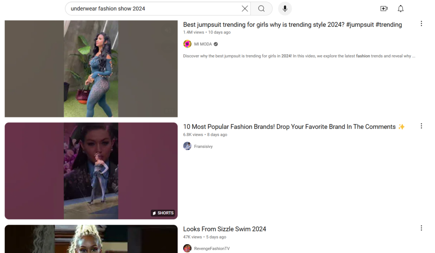
Task: Open more options for 10 Most Popular Fashion Brands
Action: [x=421, y=126]
